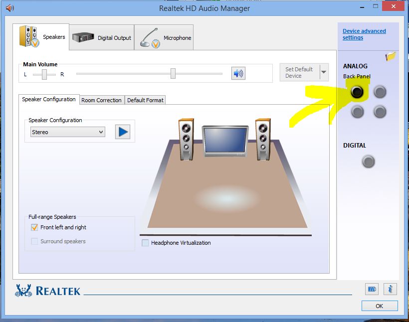Viewport: 409px width, 322px height.
Task: Click the DIGITAL output jack
Action: (368, 161)
